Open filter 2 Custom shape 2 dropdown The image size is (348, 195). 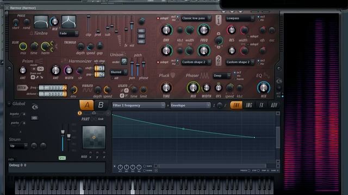tap(196, 62)
